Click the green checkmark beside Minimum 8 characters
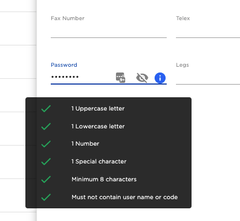 pyautogui.click(x=46, y=180)
